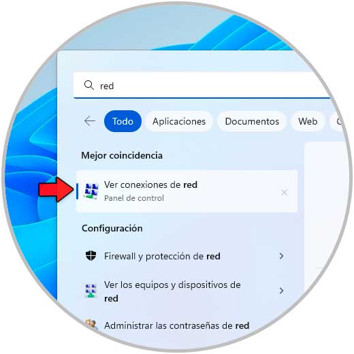This screenshot has width=354, height=354.
Task: Click the Panel de control subtitle text
Action: (134, 198)
